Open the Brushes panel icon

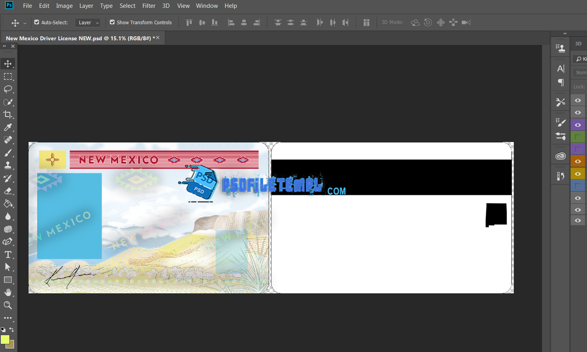pyautogui.click(x=560, y=122)
